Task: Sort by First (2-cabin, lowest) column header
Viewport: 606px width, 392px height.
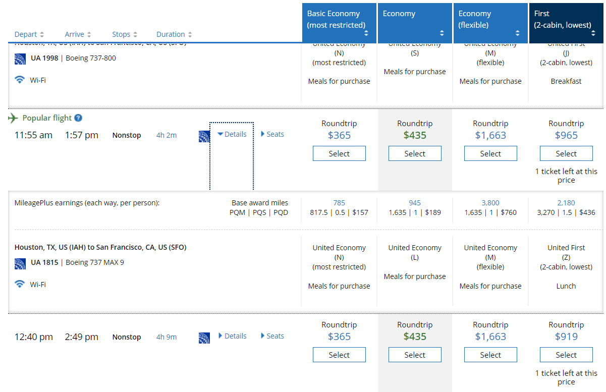Action: [x=566, y=23]
